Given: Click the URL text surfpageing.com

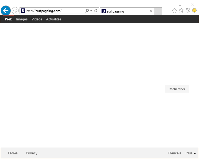Looking at the screenshot, I should click(49, 11).
